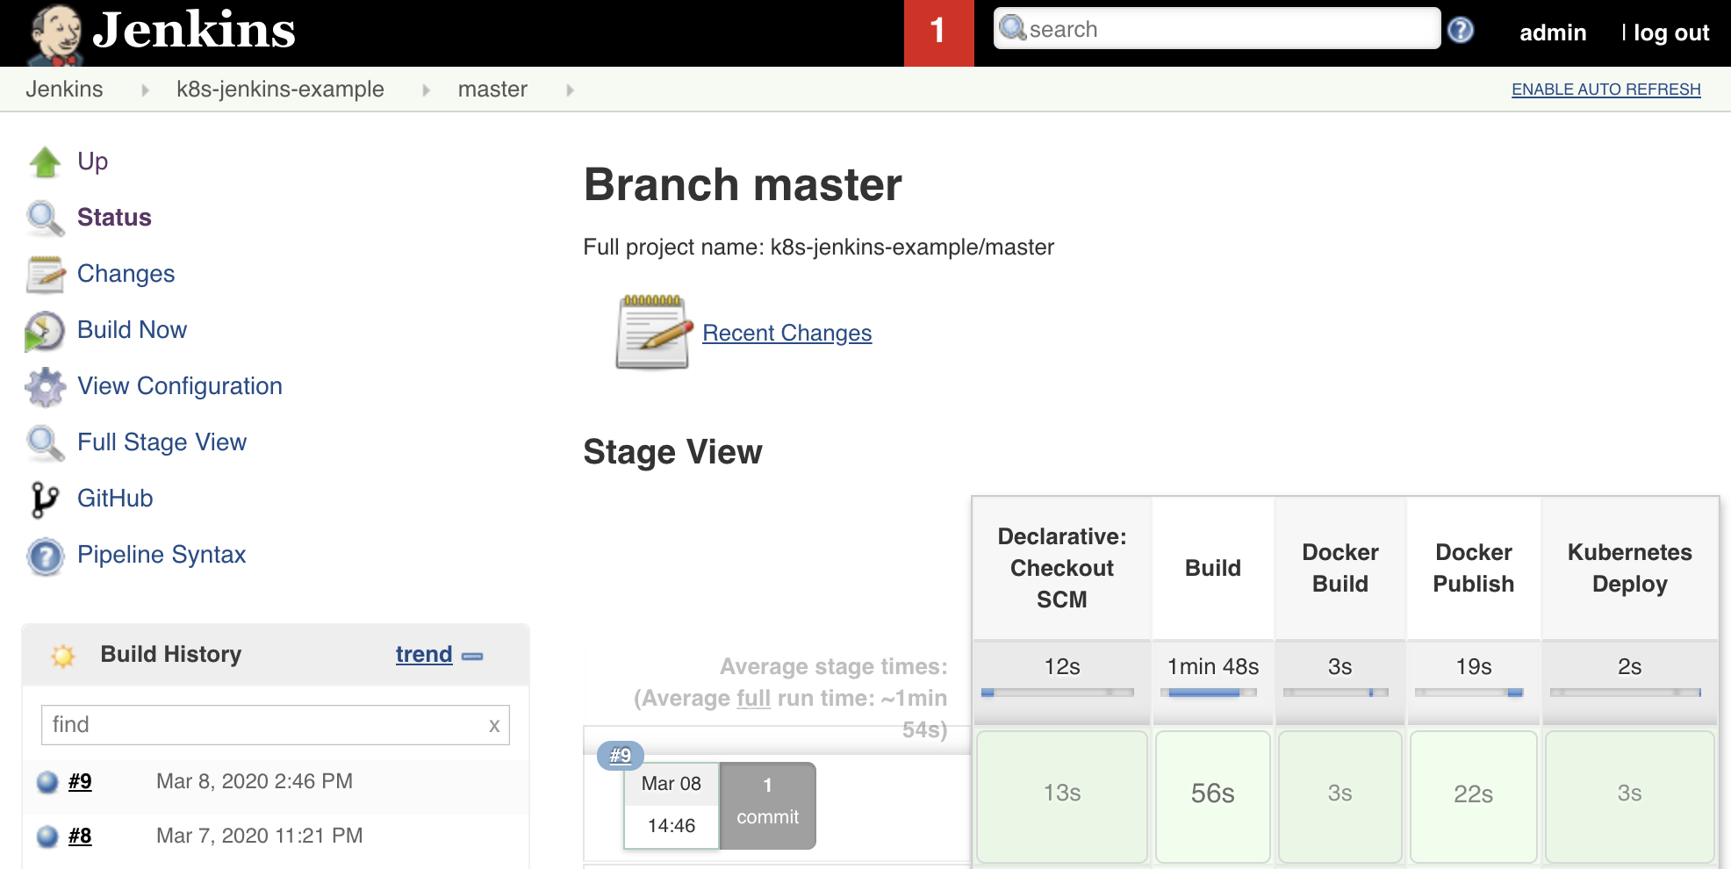Image resolution: width=1731 pixels, height=869 pixels.
Task: Click the GitHub branch icon
Action: [45, 499]
